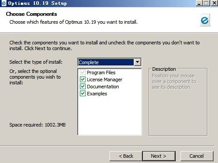This screenshot has width=218, height=163.
Task: Cancel the Optimus installation
Action: 197,156
